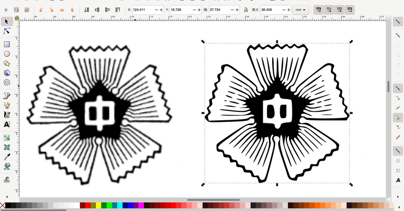Flip selection vertically
This screenshot has height=211, width=404.
[72, 10]
